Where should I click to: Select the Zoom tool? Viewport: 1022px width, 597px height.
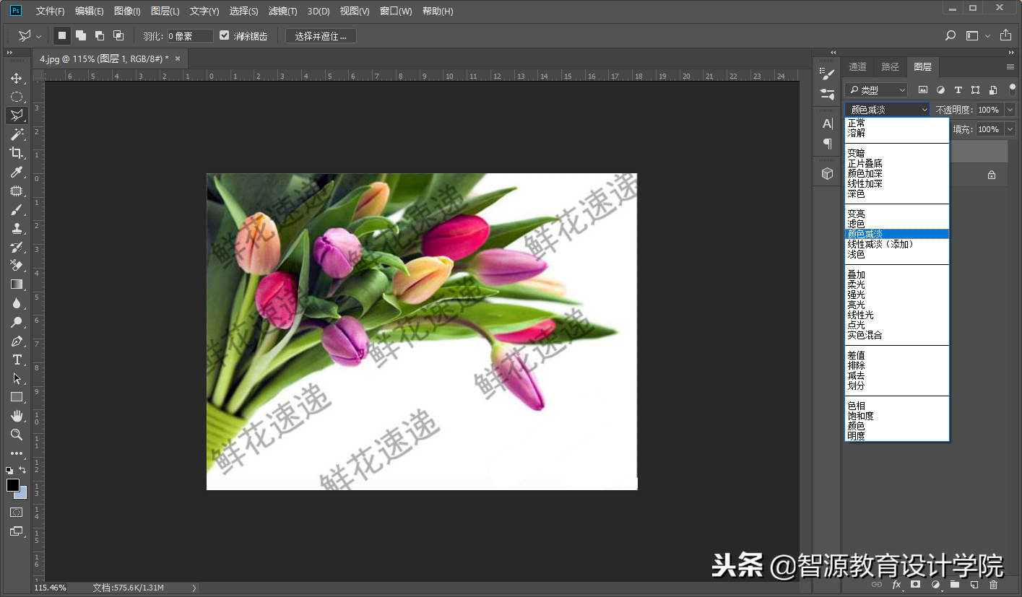[x=16, y=435]
